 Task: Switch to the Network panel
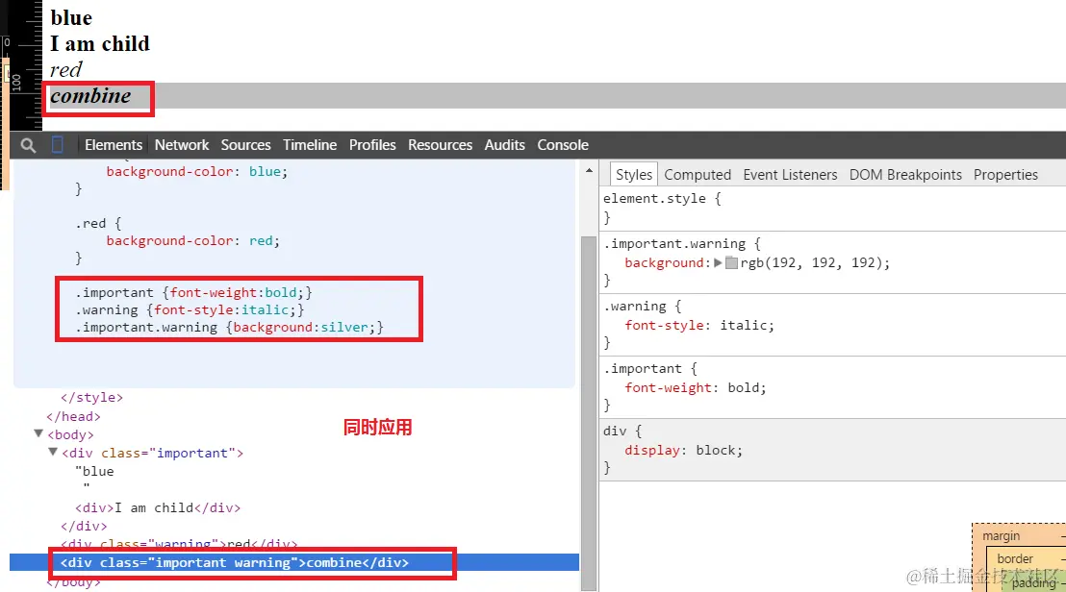182,144
